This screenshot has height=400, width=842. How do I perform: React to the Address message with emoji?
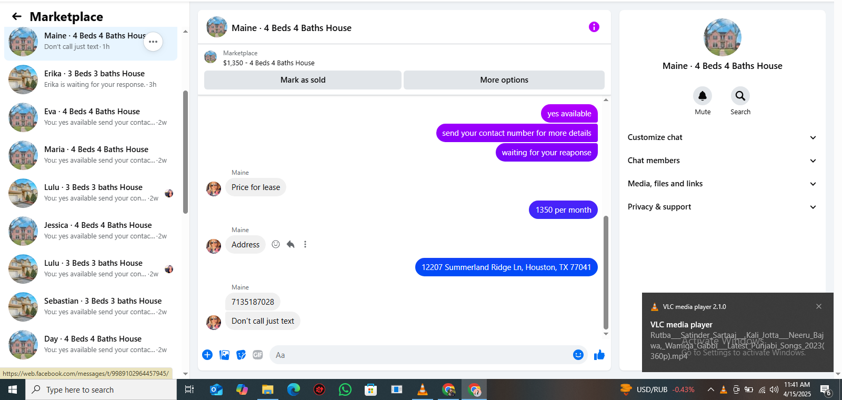tap(276, 244)
